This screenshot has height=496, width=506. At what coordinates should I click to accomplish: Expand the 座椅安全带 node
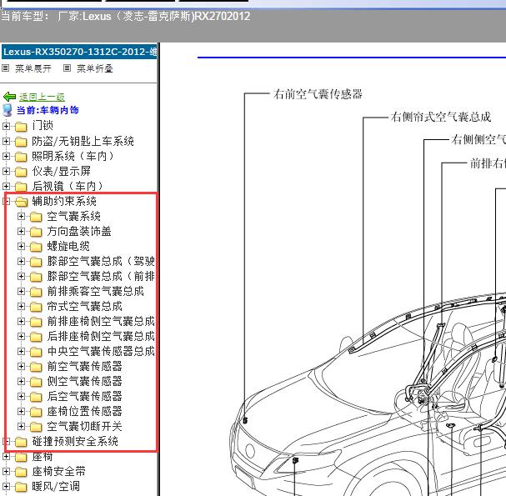click(x=6, y=472)
